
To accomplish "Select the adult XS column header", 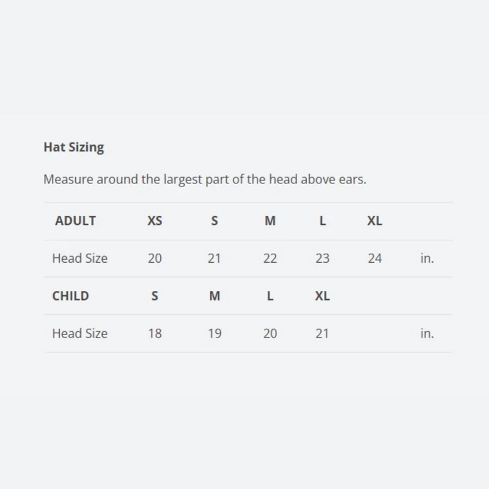I will tap(155, 221).
